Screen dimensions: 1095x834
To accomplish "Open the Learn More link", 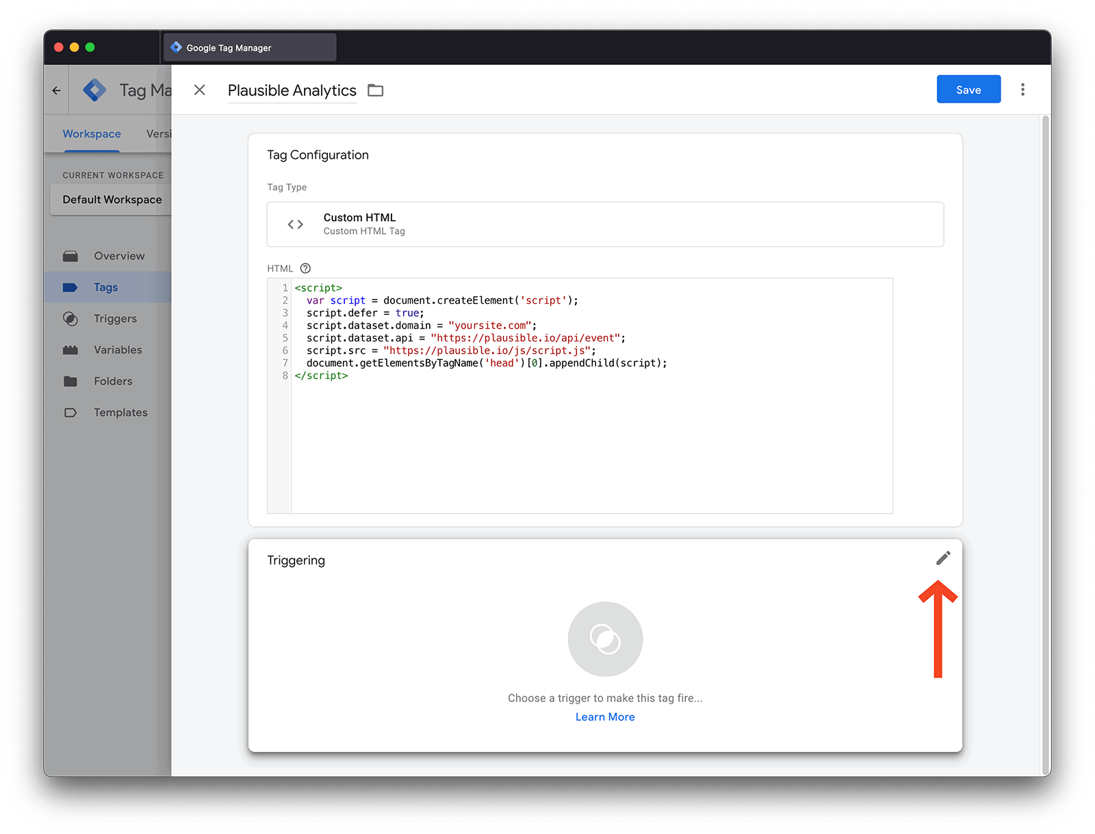I will click(x=605, y=717).
